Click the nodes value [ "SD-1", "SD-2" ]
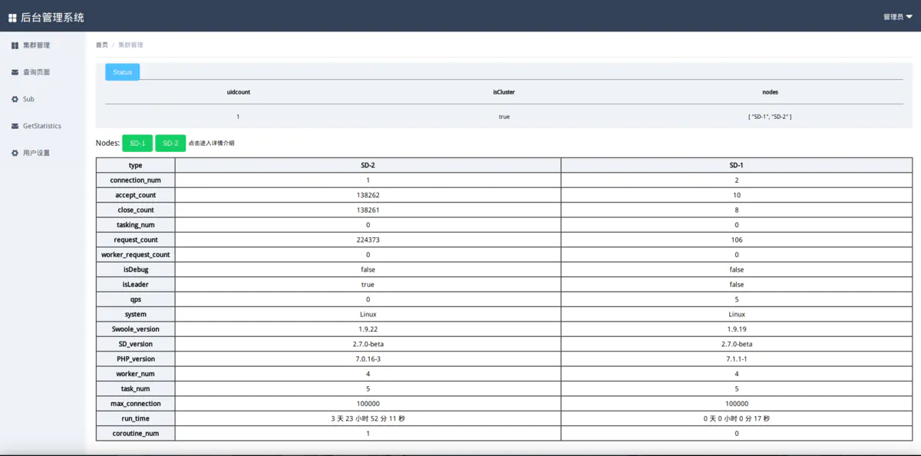 [x=770, y=117]
